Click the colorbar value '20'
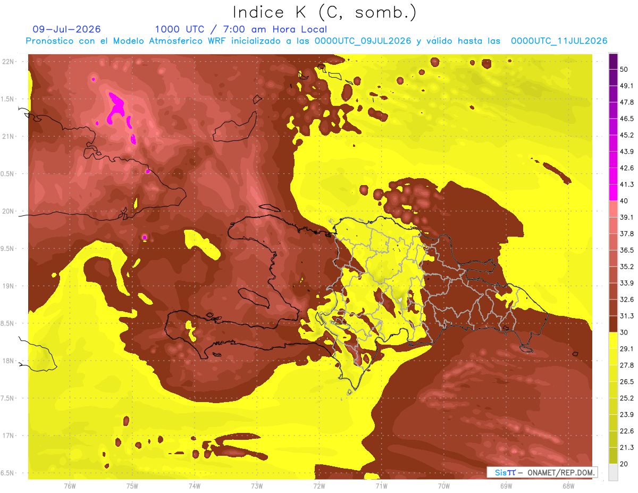The height and width of the screenshot is (493, 638). pos(625,464)
